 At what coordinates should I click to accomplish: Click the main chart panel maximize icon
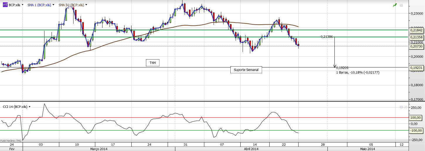pos(401,5)
